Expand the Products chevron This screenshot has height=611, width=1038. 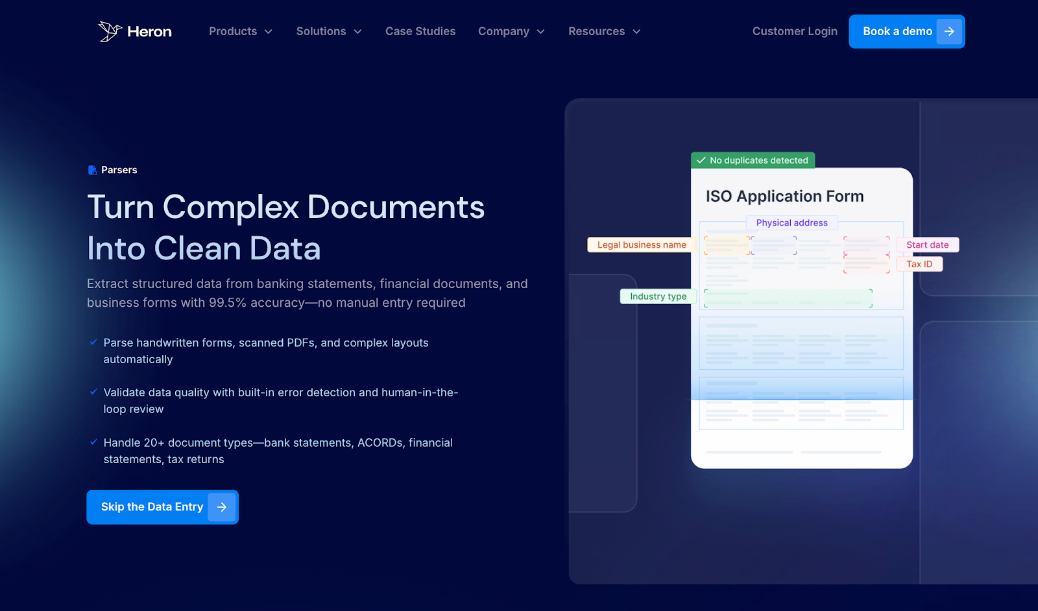(269, 32)
